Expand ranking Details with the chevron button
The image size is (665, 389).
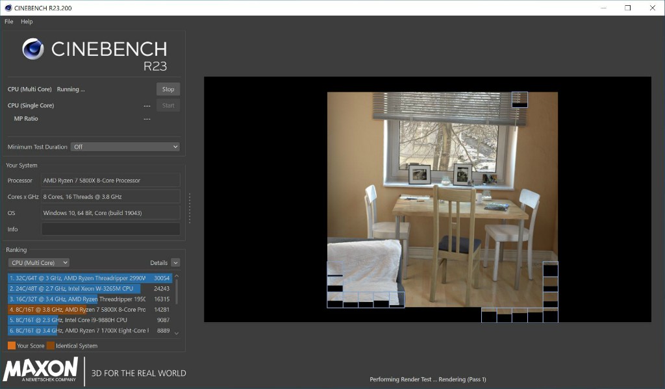point(175,263)
